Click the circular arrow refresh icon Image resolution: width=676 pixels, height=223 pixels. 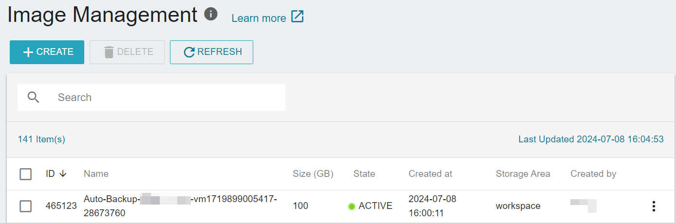(x=189, y=52)
